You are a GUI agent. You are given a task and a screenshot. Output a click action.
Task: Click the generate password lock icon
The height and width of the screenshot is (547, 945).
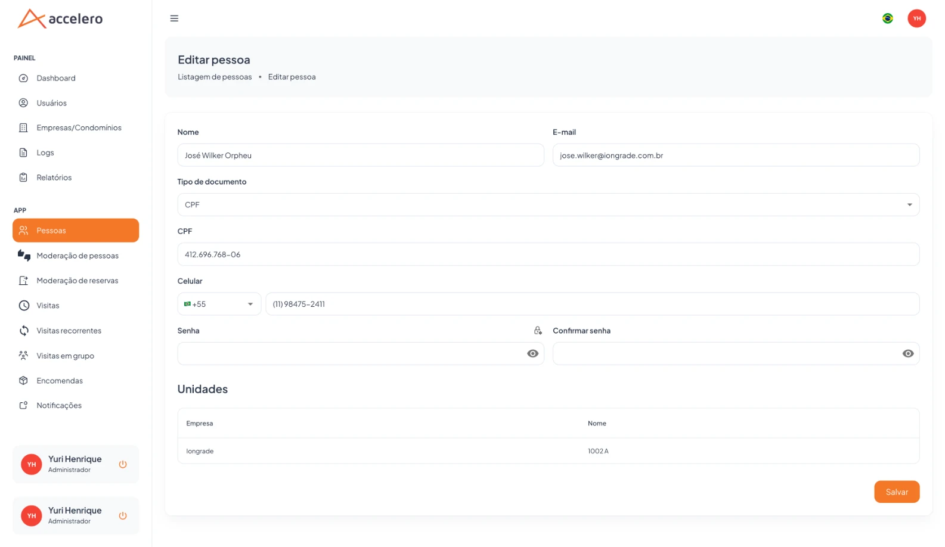pos(538,331)
